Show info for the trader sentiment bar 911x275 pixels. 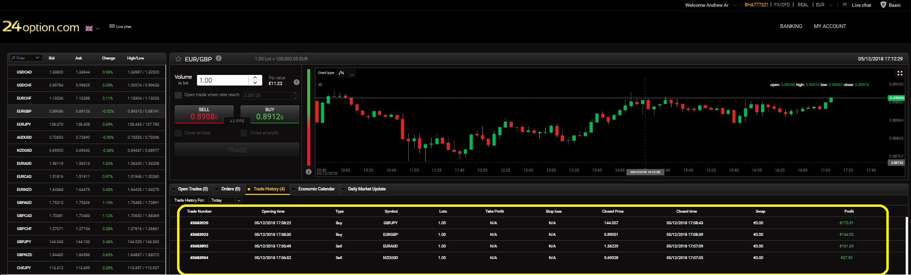(x=309, y=172)
